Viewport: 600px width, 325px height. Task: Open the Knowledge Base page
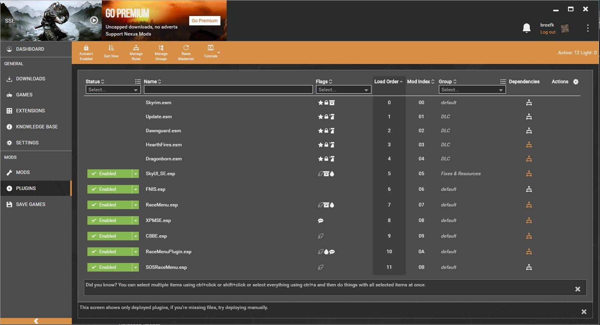(x=36, y=127)
